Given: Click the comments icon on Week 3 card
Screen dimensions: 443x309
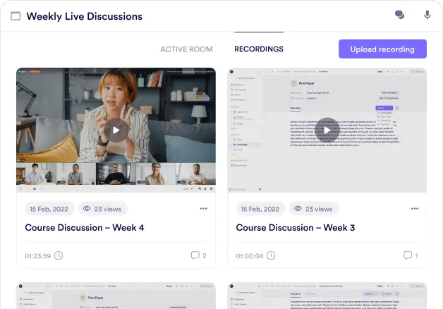Looking at the screenshot, I should pos(407,255).
